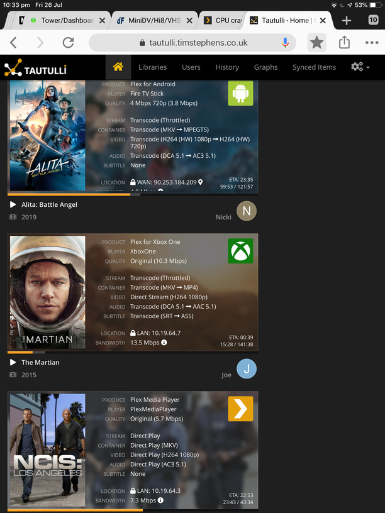This screenshot has width=385, height=513.
Task: Click the player name Fire TV Stick
Action: [147, 93]
